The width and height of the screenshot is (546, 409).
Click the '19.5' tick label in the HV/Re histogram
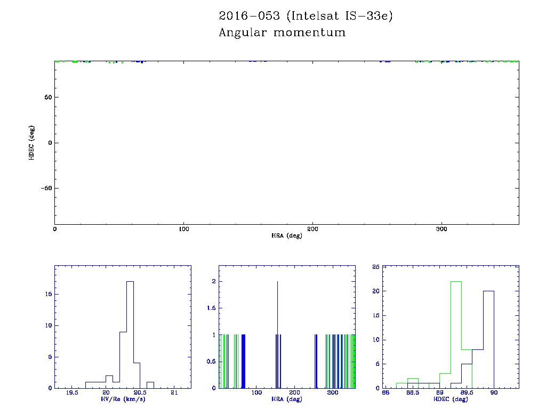point(71,394)
